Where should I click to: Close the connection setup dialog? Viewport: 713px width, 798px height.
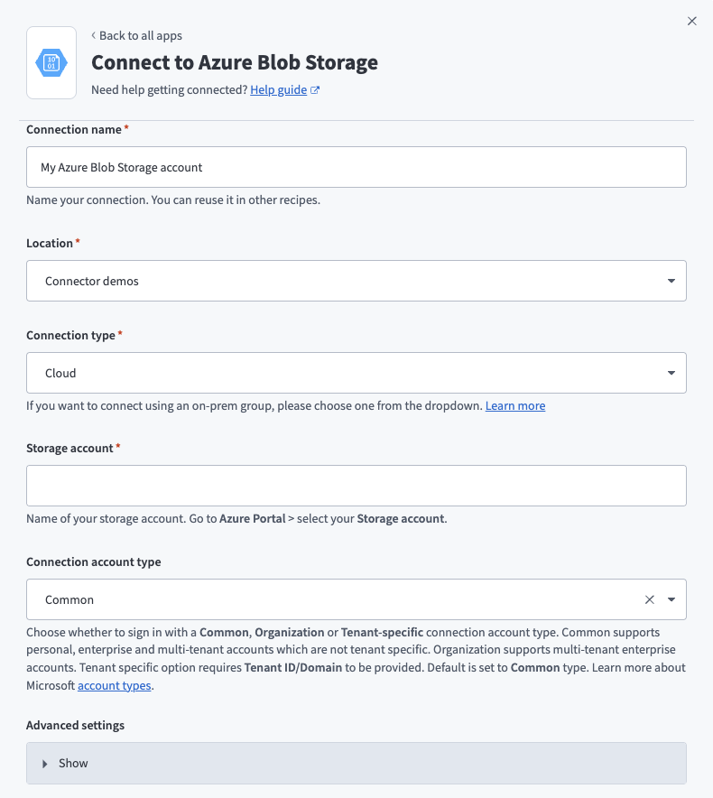(x=692, y=21)
